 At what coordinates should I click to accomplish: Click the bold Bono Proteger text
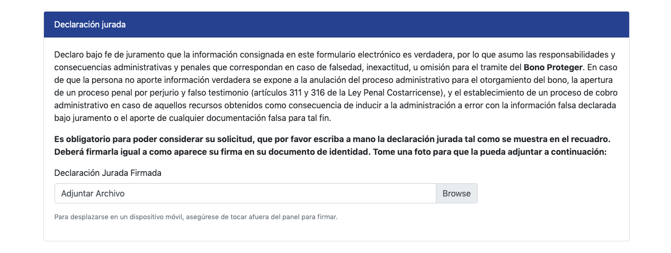[x=553, y=68]
